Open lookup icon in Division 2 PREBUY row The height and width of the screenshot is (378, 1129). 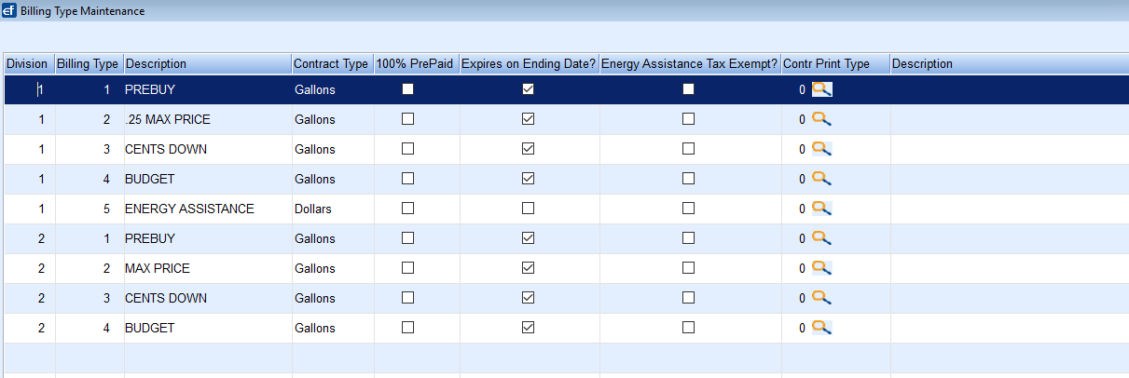tap(821, 238)
